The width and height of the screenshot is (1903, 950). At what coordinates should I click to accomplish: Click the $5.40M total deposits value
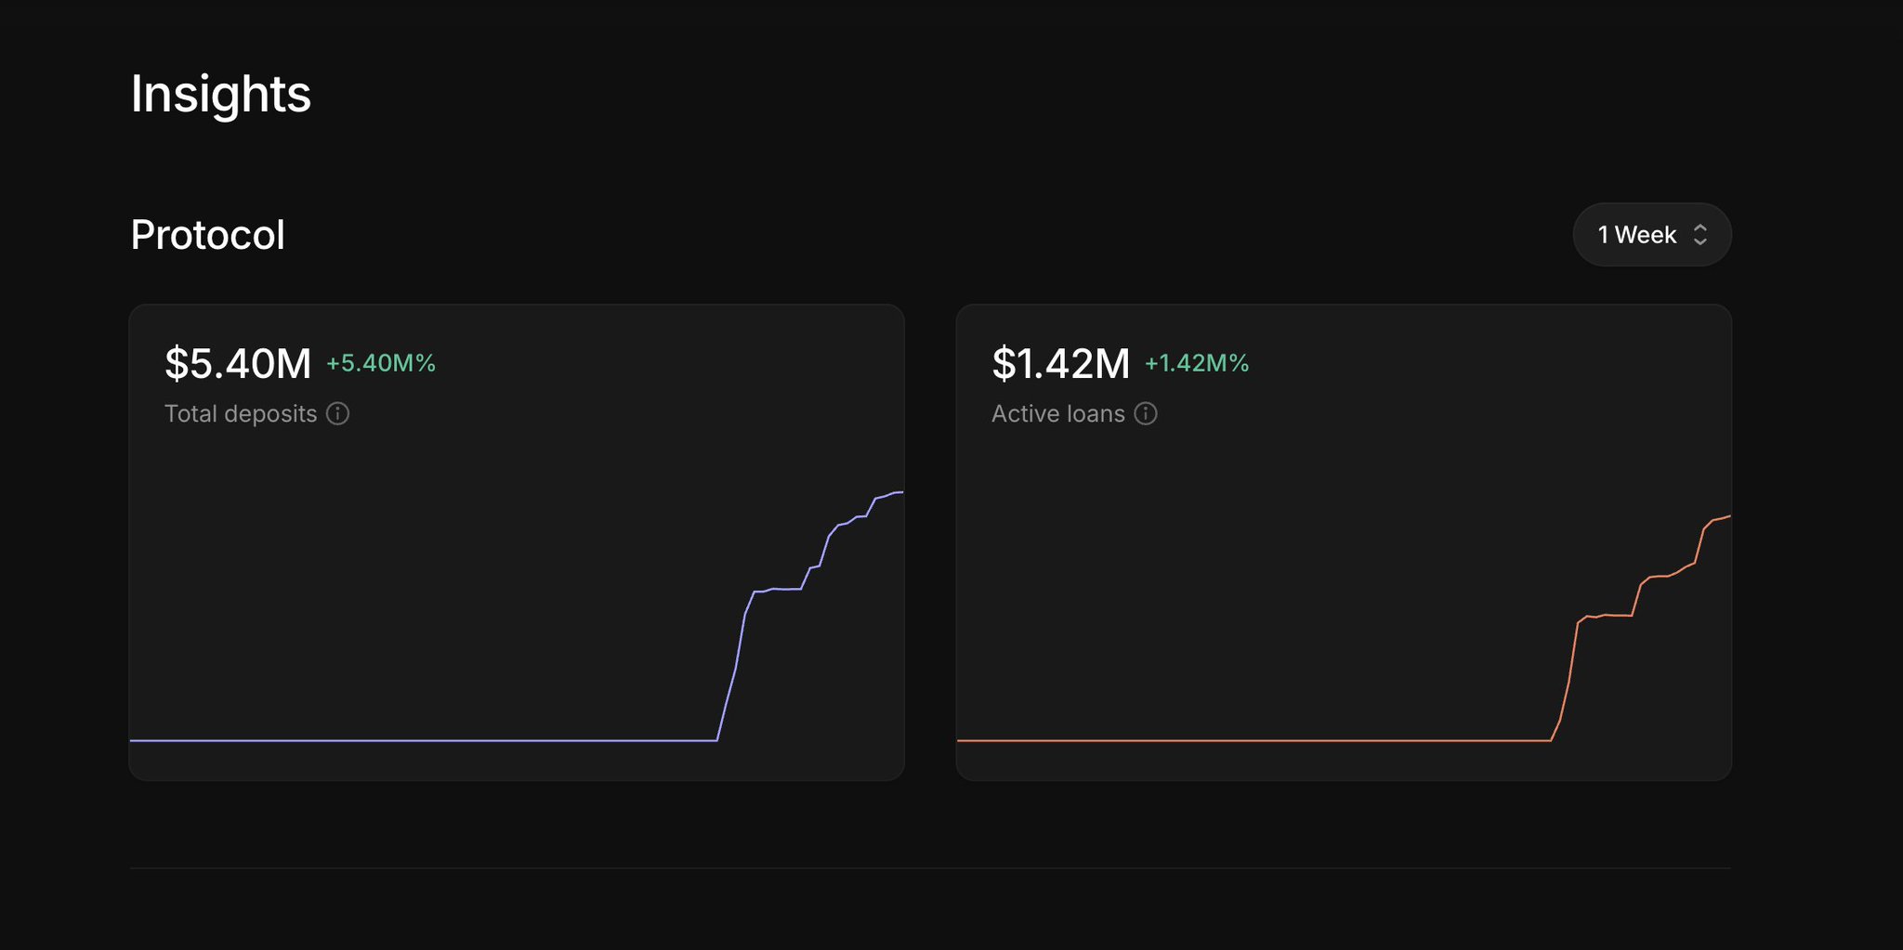238,363
